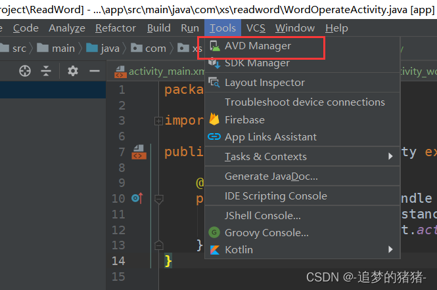The height and width of the screenshot is (290, 437).
Task: Select Generate JavaDoc... entry
Action: pos(302,176)
